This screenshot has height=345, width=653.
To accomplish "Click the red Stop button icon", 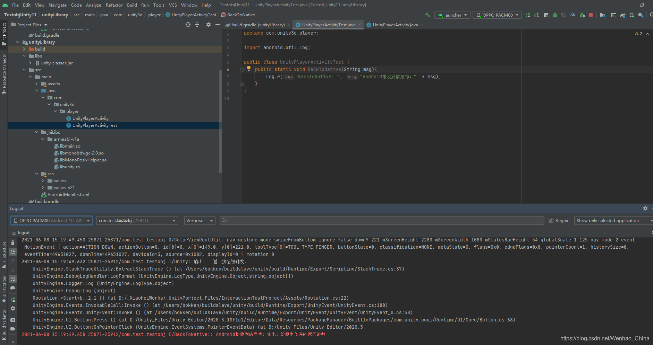I will [591, 15].
